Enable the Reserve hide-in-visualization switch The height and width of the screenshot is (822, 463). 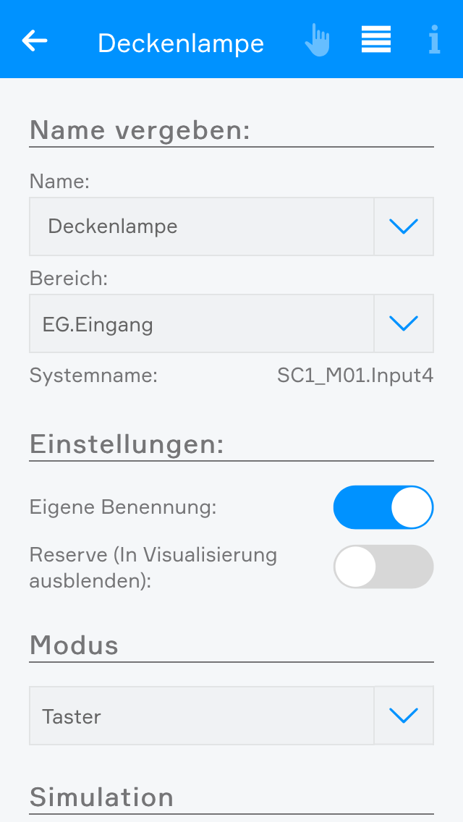tap(383, 567)
